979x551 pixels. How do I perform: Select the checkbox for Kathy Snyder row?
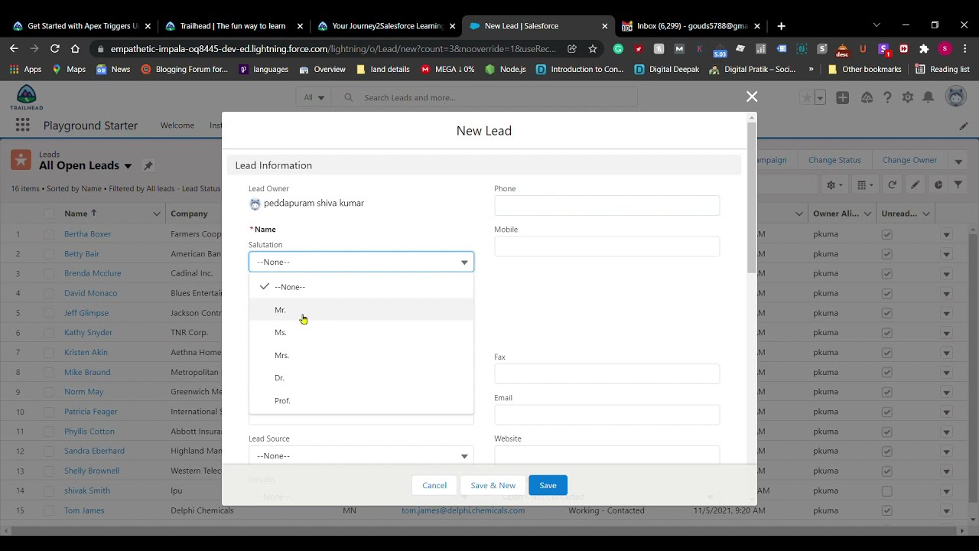[x=49, y=332]
